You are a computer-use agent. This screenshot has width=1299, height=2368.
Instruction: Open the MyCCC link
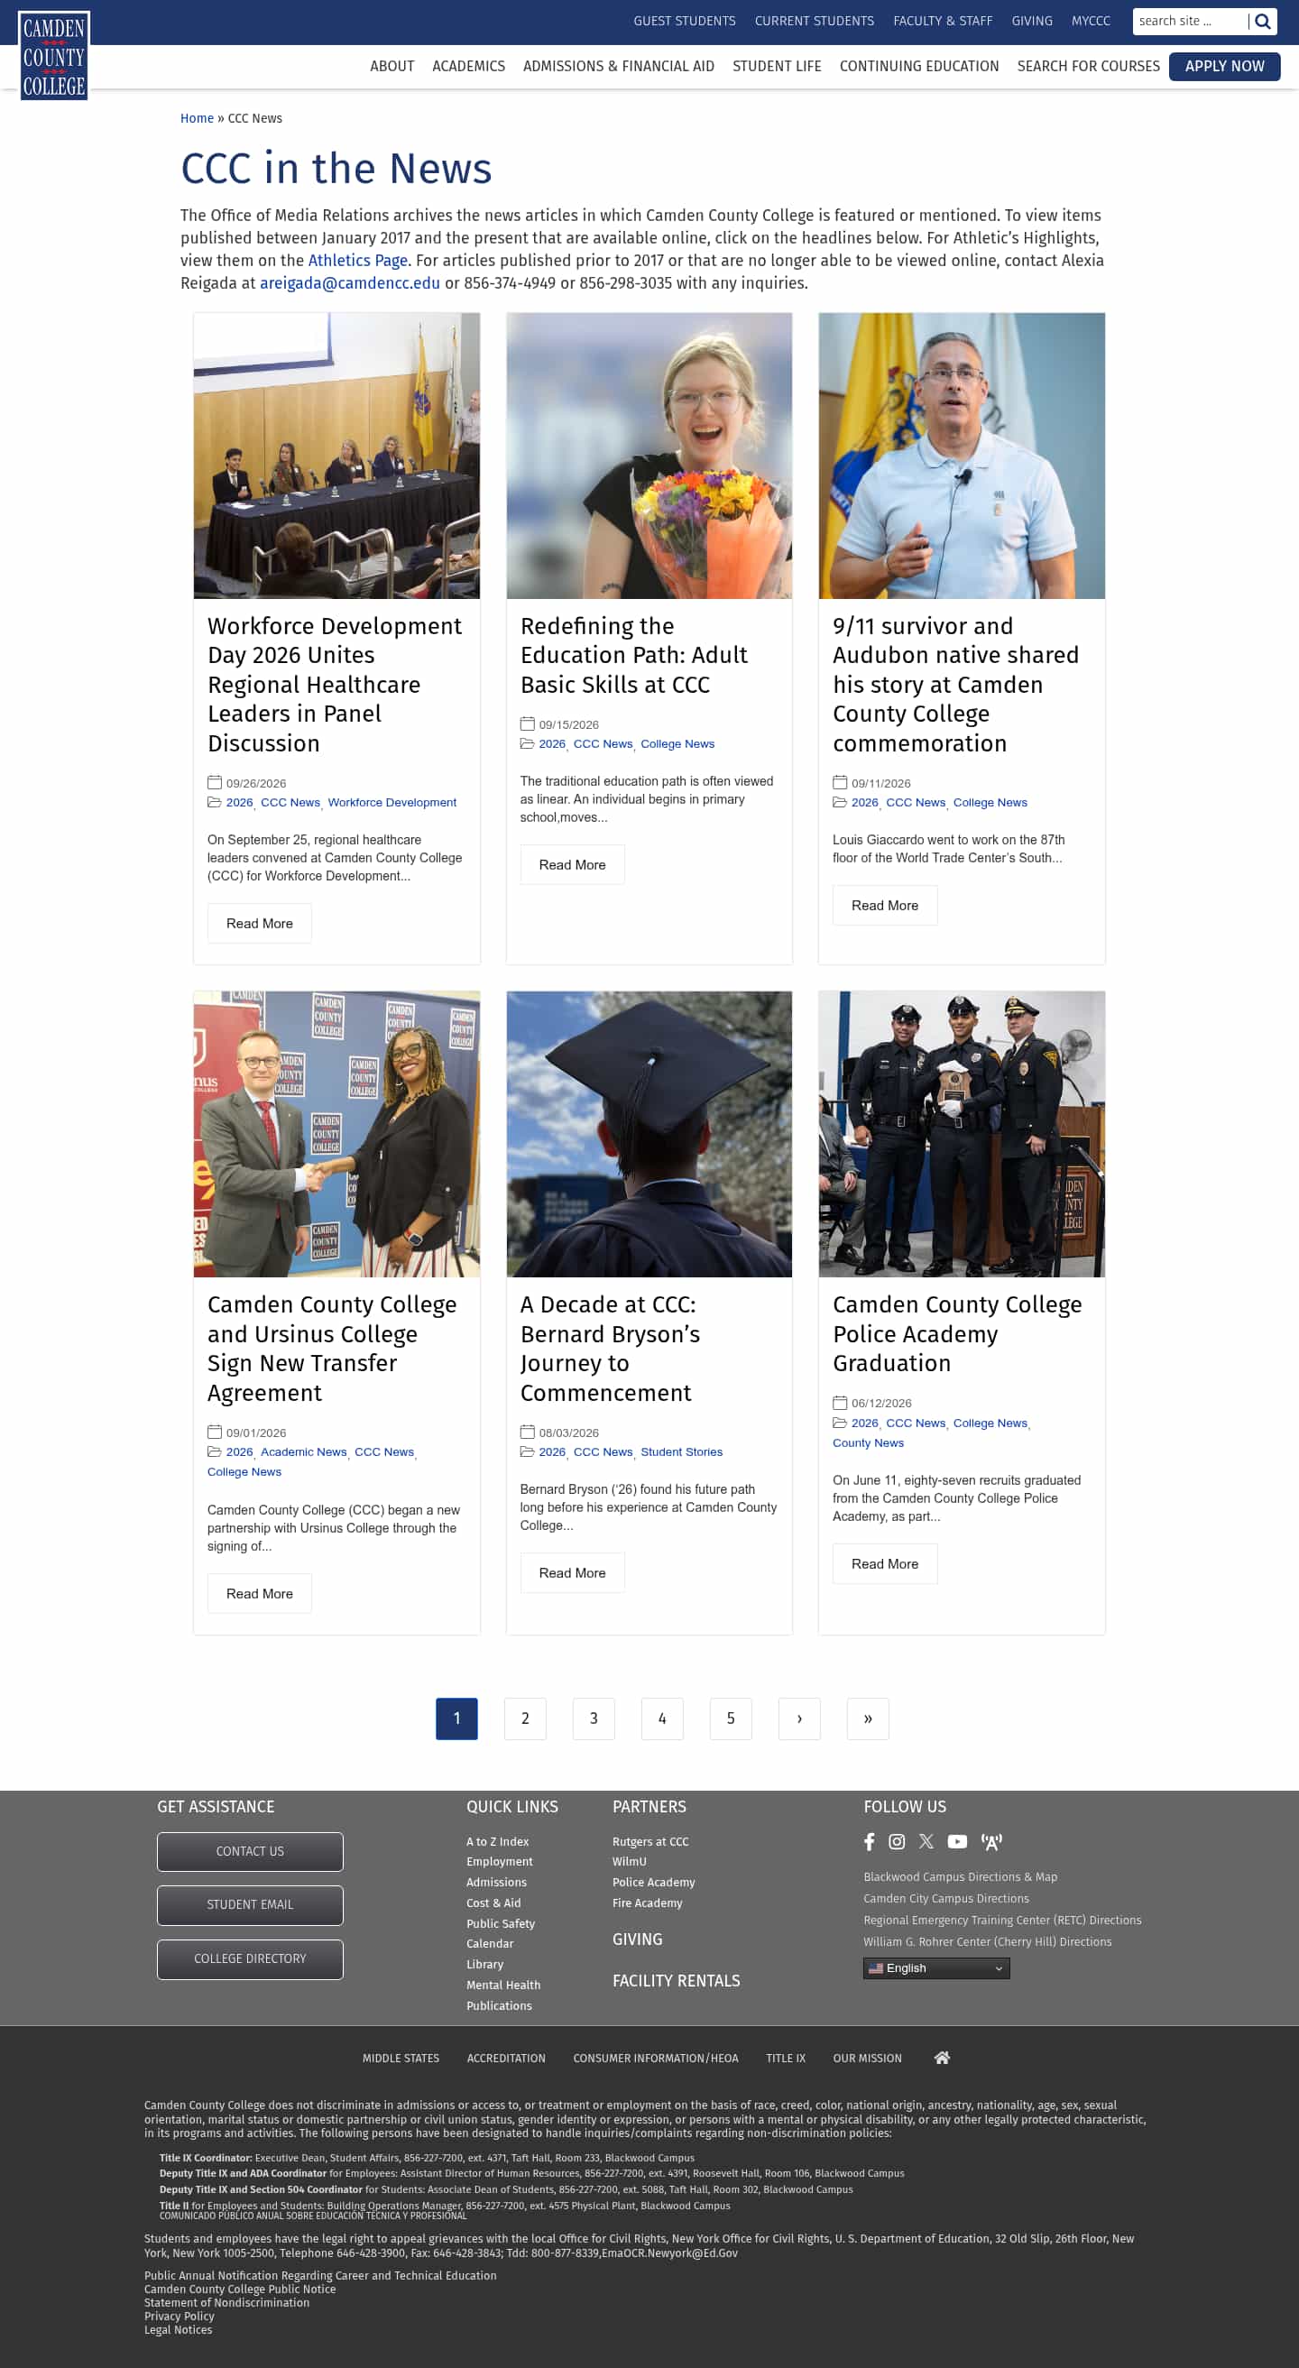1091,21
